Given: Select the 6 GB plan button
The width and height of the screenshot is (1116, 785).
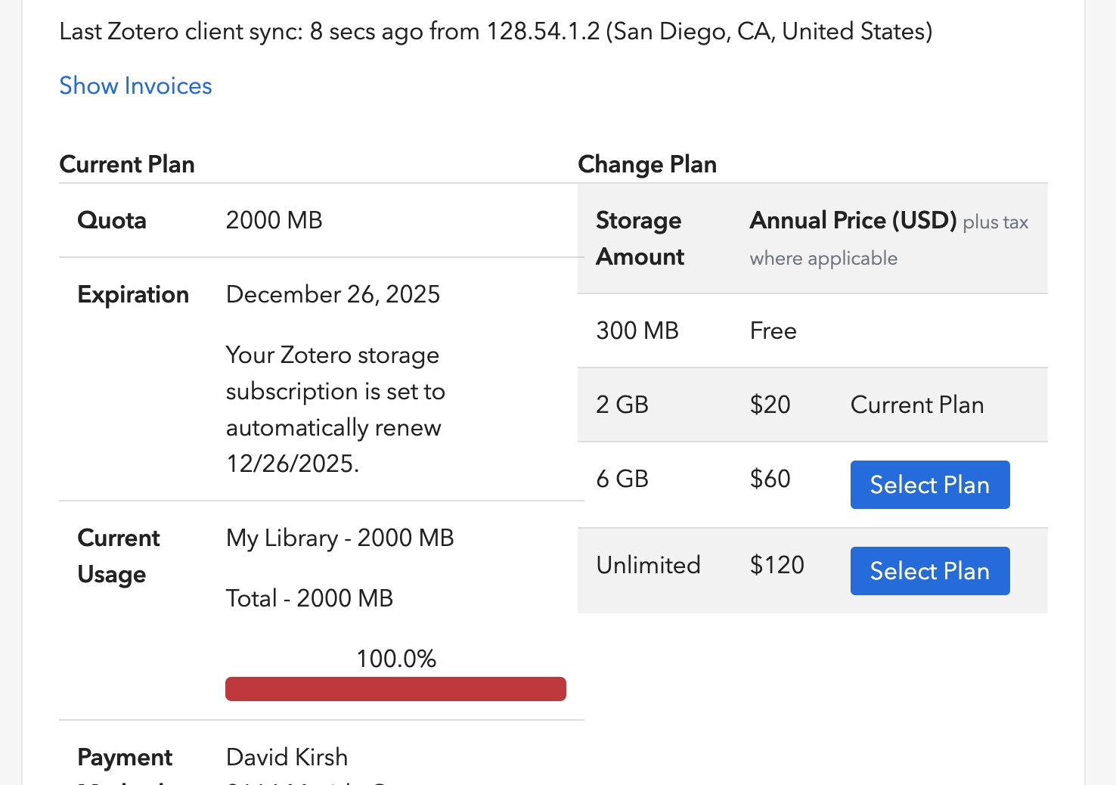Looking at the screenshot, I should click(929, 485).
